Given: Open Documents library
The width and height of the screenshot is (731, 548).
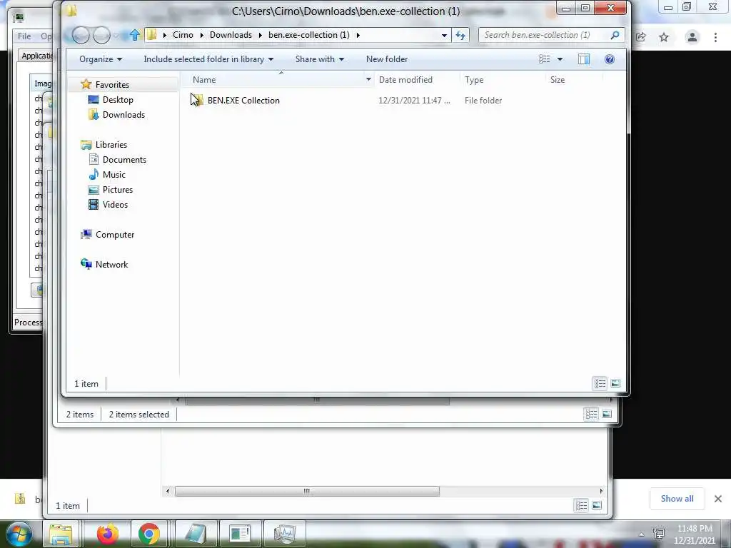Looking at the screenshot, I should pyautogui.click(x=124, y=159).
